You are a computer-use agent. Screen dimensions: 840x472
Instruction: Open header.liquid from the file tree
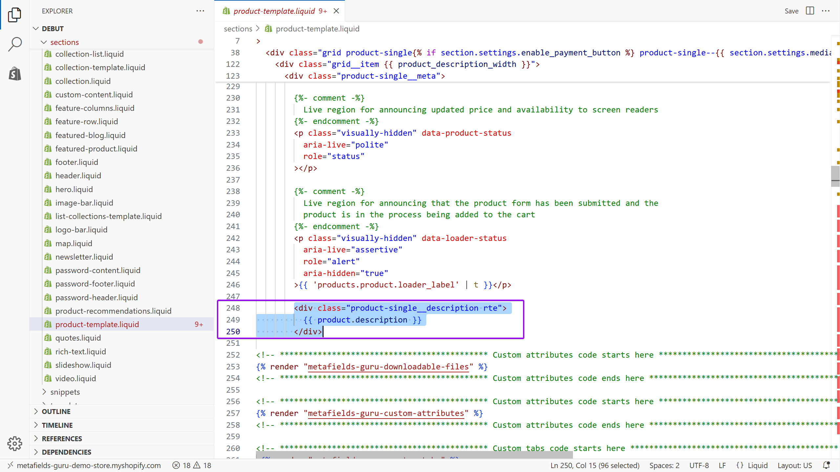click(78, 176)
